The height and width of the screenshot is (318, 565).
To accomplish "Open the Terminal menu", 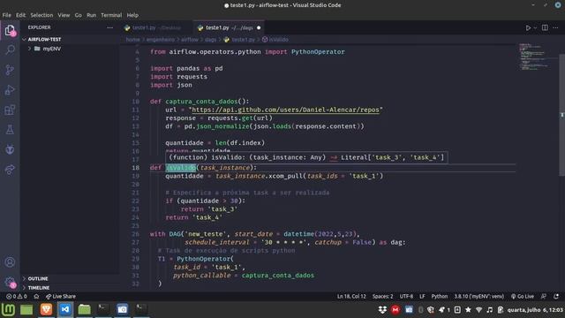I will coord(111,15).
